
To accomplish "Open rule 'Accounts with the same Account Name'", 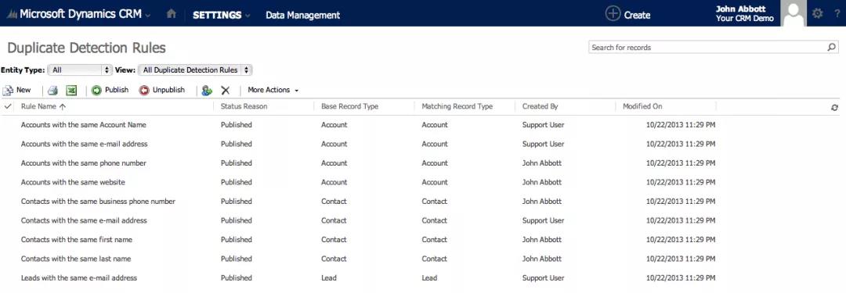I will [x=84, y=125].
